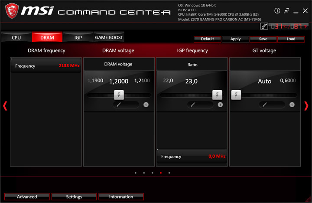This screenshot has height=203, width=312.
Task: Select the fifth page indicator dot
Action: pyautogui.click(x=169, y=173)
